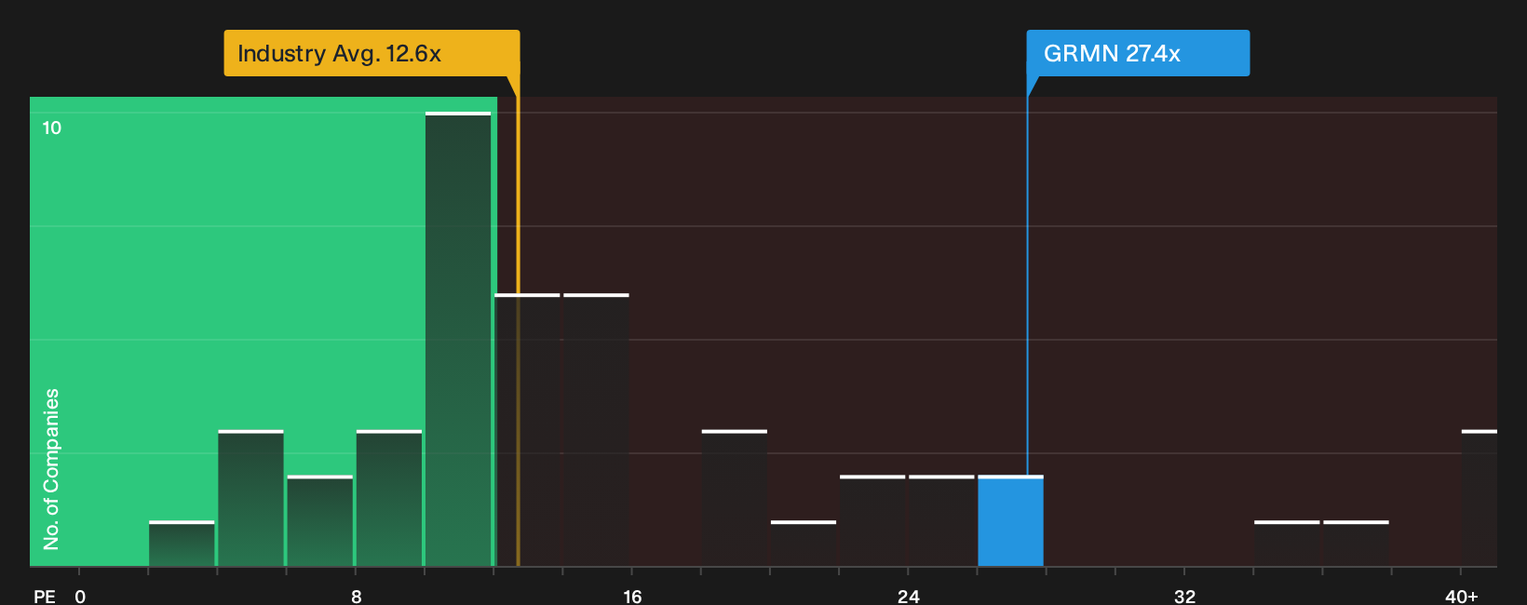Click the '32' x-axis tick label
This screenshot has width=1527, height=605.
[x=1184, y=596]
